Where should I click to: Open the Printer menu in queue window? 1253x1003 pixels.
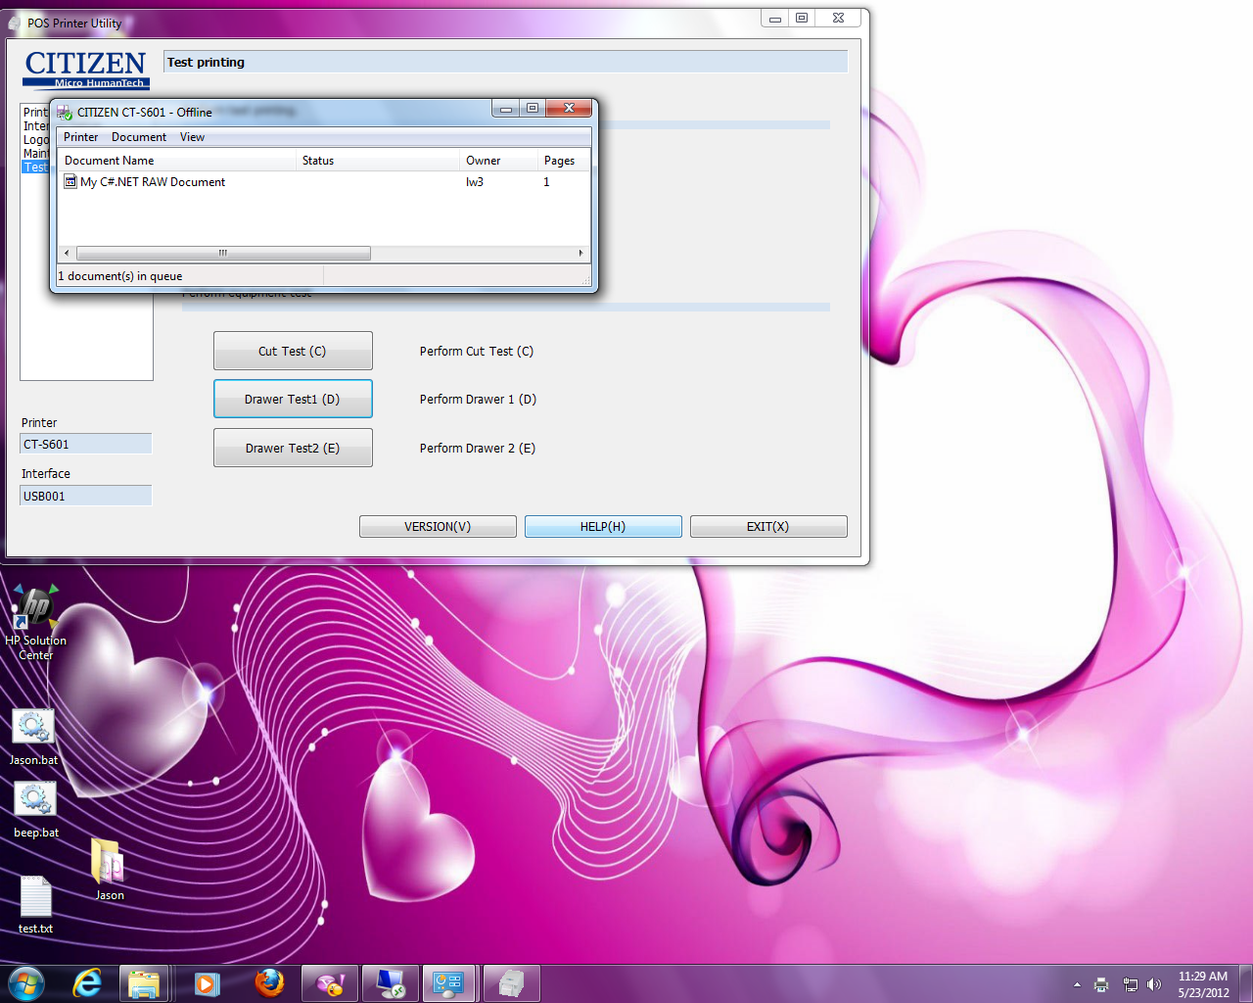pyautogui.click(x=81, y=137)
